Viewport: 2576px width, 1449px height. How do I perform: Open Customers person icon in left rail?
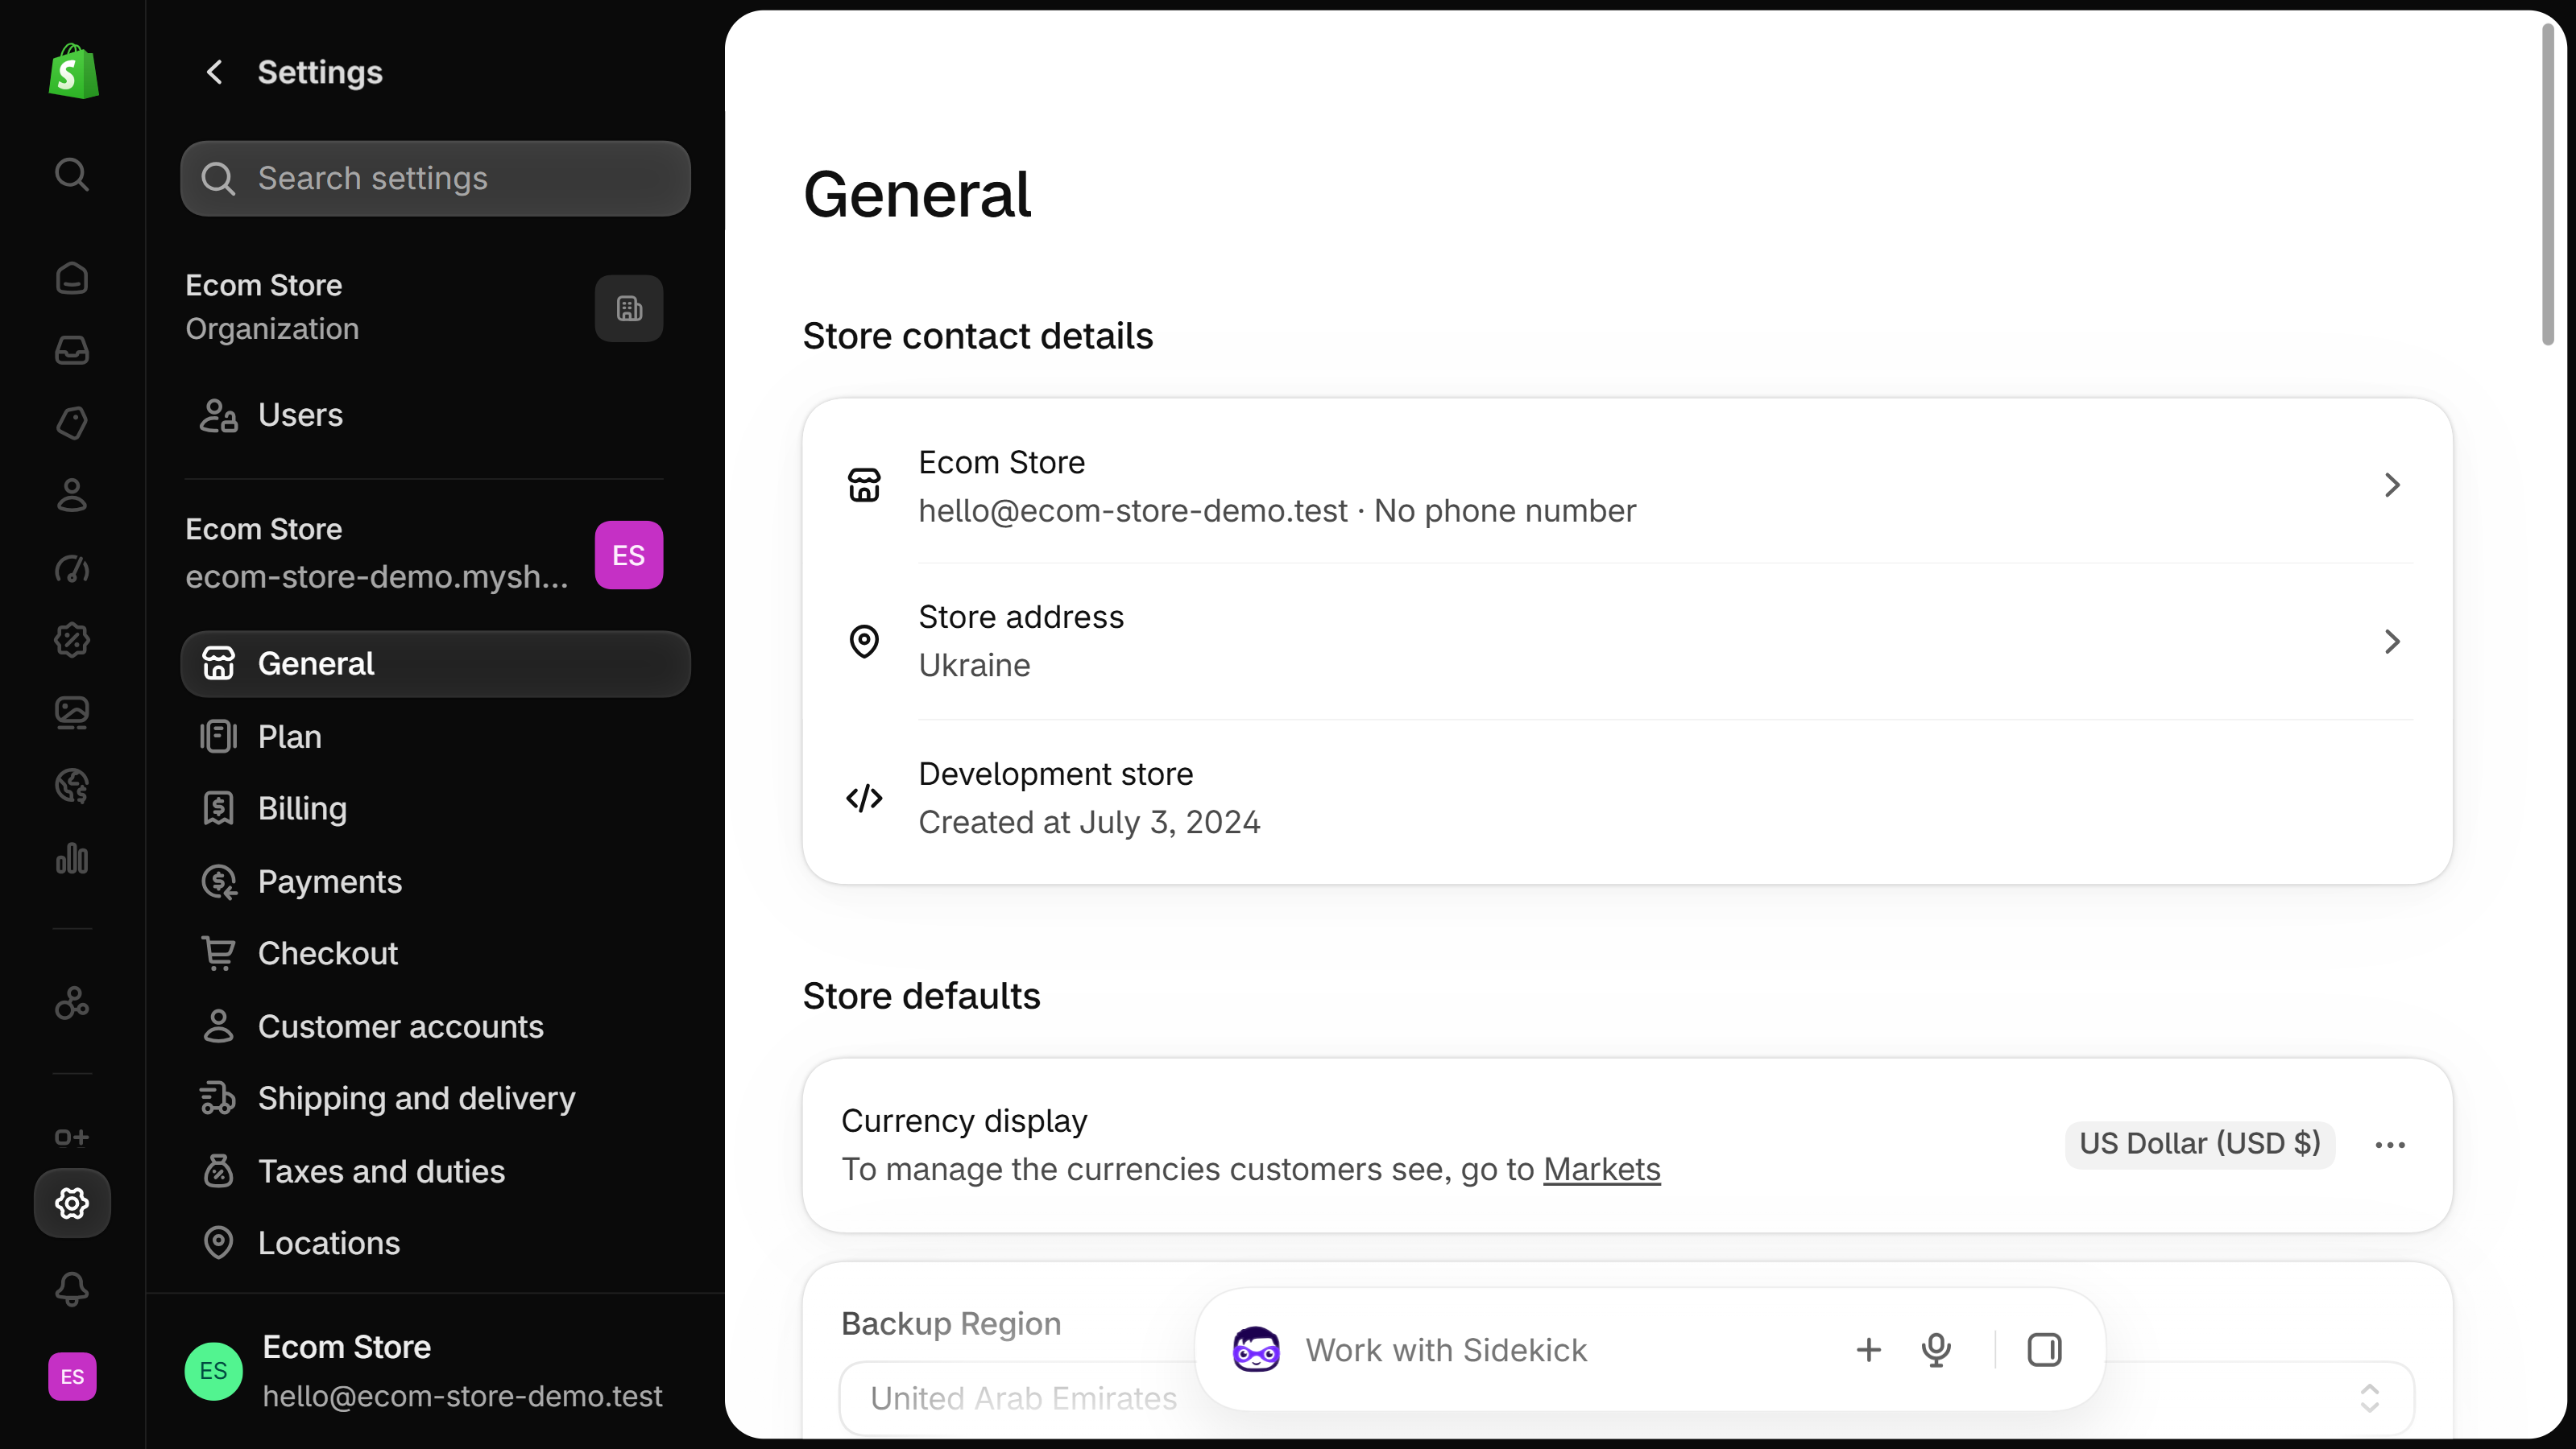[72, 494]
